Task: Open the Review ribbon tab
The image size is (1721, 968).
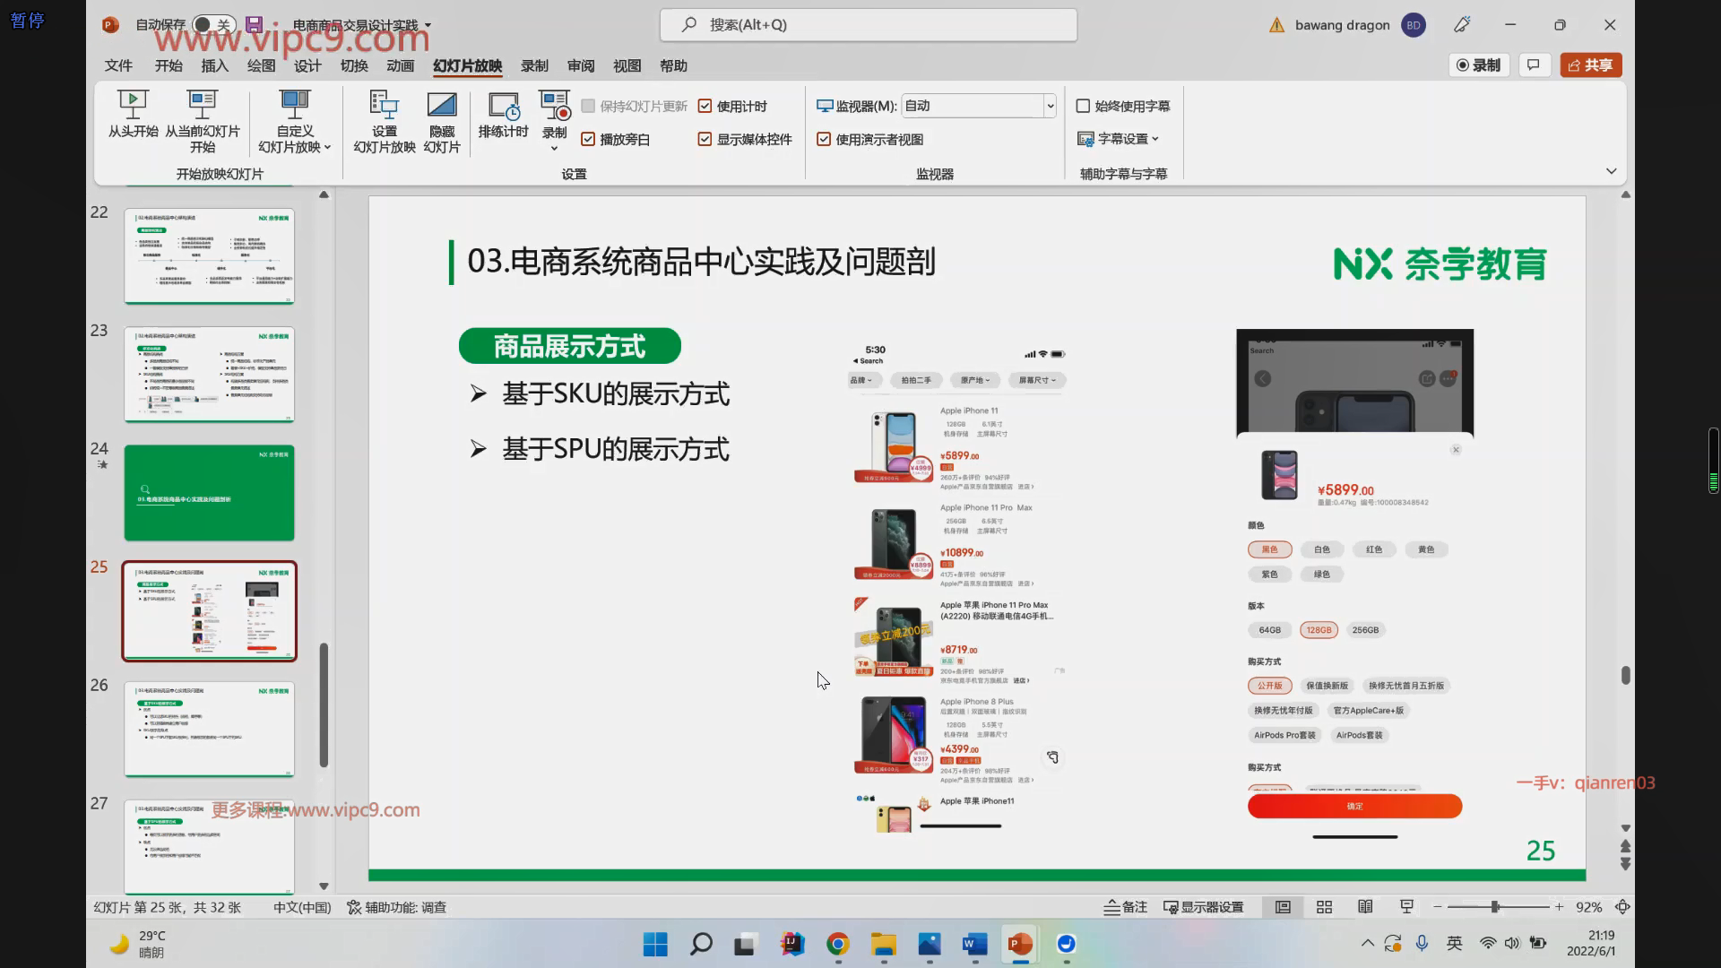Action: coord(581,65)
